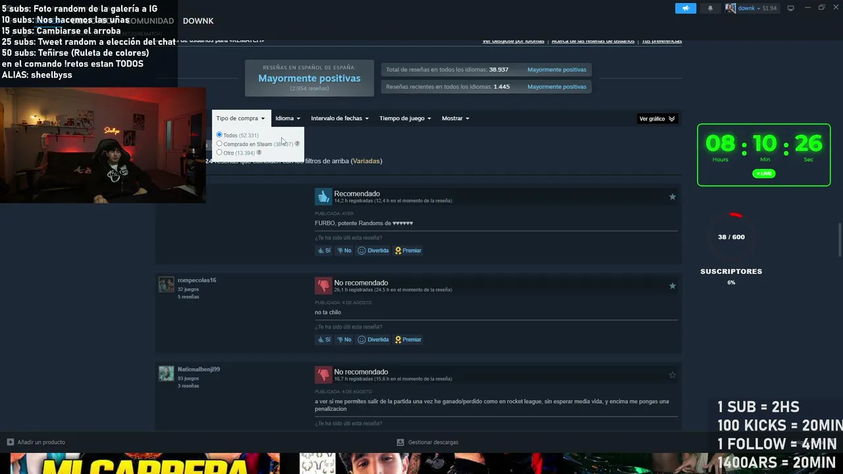Click the thumbs-down icon on Nationalbenji99's review

[x=323, y=375]
